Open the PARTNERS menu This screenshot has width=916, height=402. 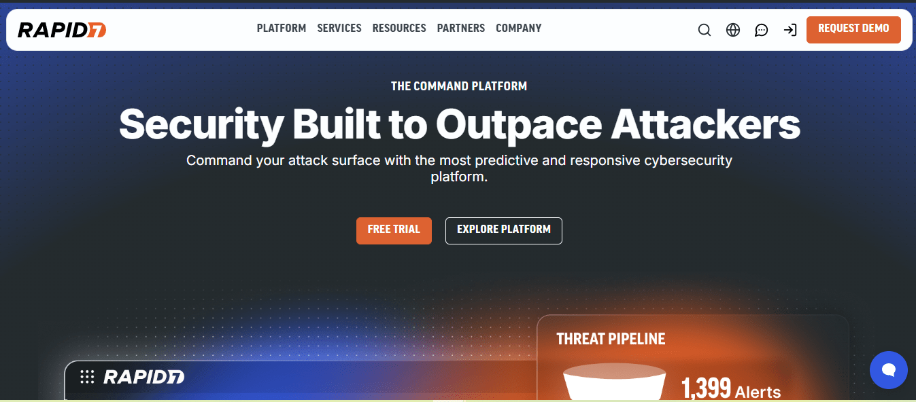(461, 29)
